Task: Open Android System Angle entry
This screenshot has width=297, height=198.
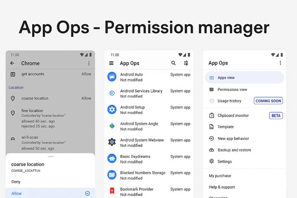Action: click(149, 126)
